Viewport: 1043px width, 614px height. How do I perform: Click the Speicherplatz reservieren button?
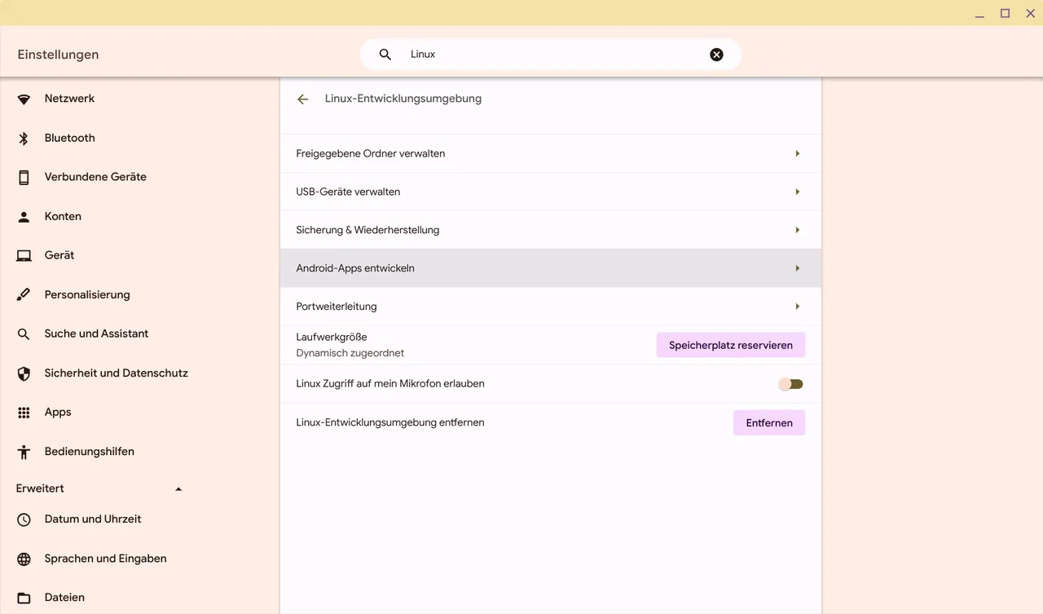point(731,345)
